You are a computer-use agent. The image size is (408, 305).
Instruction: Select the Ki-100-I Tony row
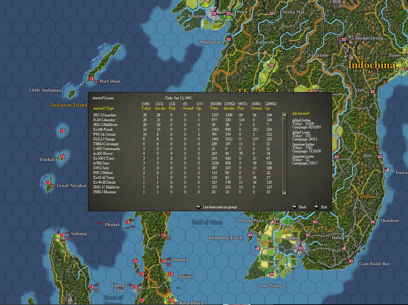click(x=183, y=158)
